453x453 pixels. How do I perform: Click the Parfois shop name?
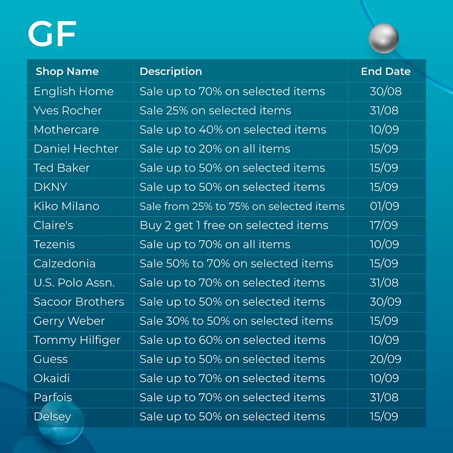[x=53, y=398]
